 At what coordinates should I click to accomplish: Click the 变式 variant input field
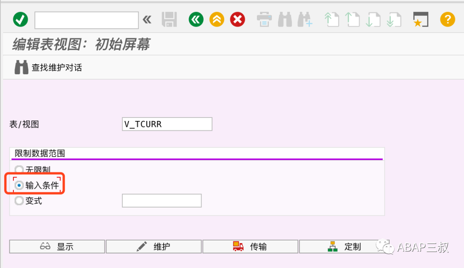162,201
